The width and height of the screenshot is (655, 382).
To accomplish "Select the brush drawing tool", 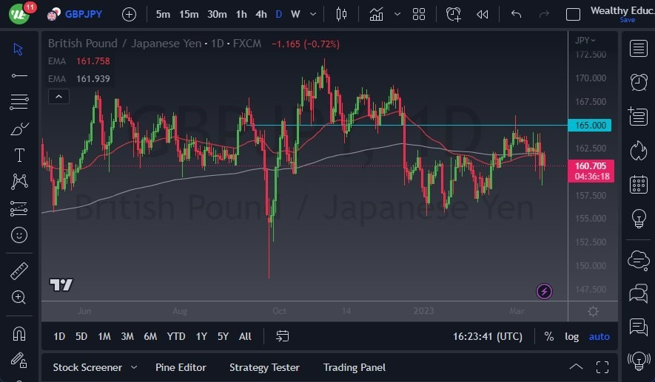I will click(x=19, y=129).
